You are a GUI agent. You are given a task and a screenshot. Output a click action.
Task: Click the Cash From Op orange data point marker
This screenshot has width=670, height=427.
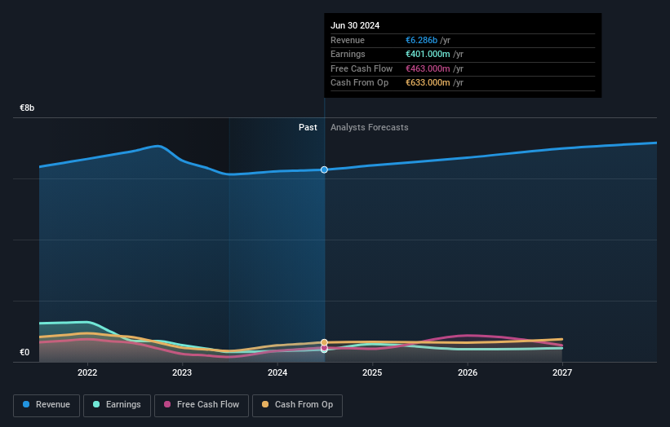(324, 342)
